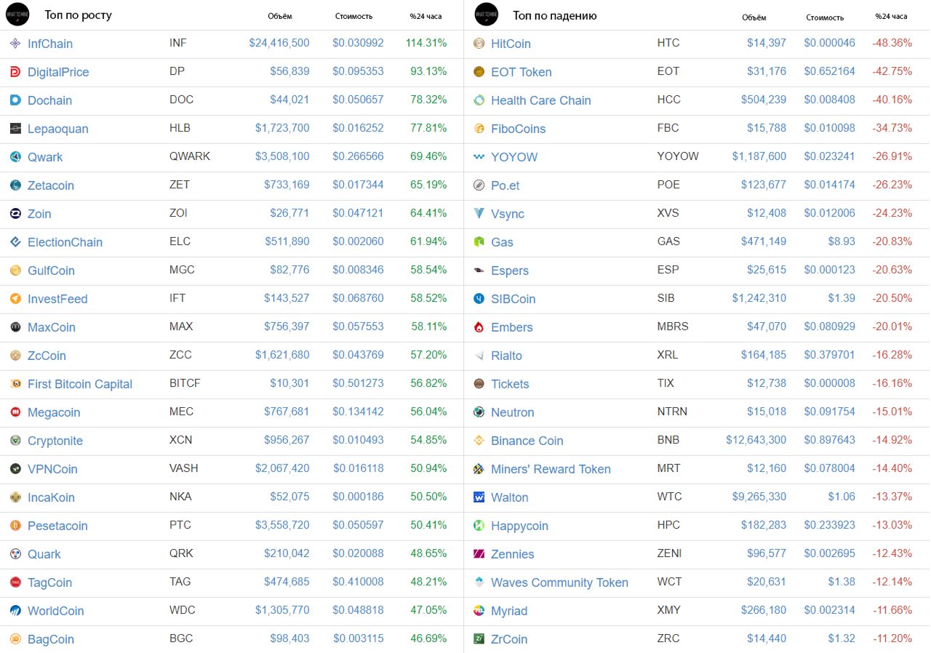931x653 pixels.
Task: Click InfChain's volume $24,416,500
Action: (x=279, y=43)
